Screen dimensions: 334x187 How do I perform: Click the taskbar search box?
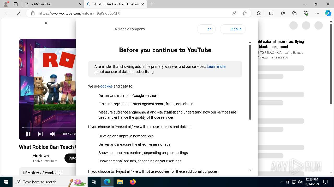50,182
